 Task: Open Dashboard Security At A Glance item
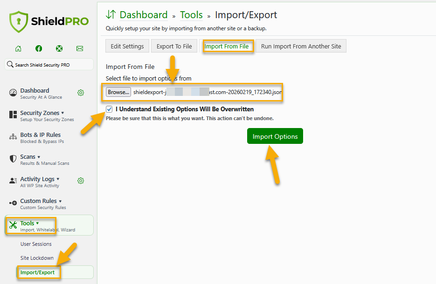(x=41, y=94)
